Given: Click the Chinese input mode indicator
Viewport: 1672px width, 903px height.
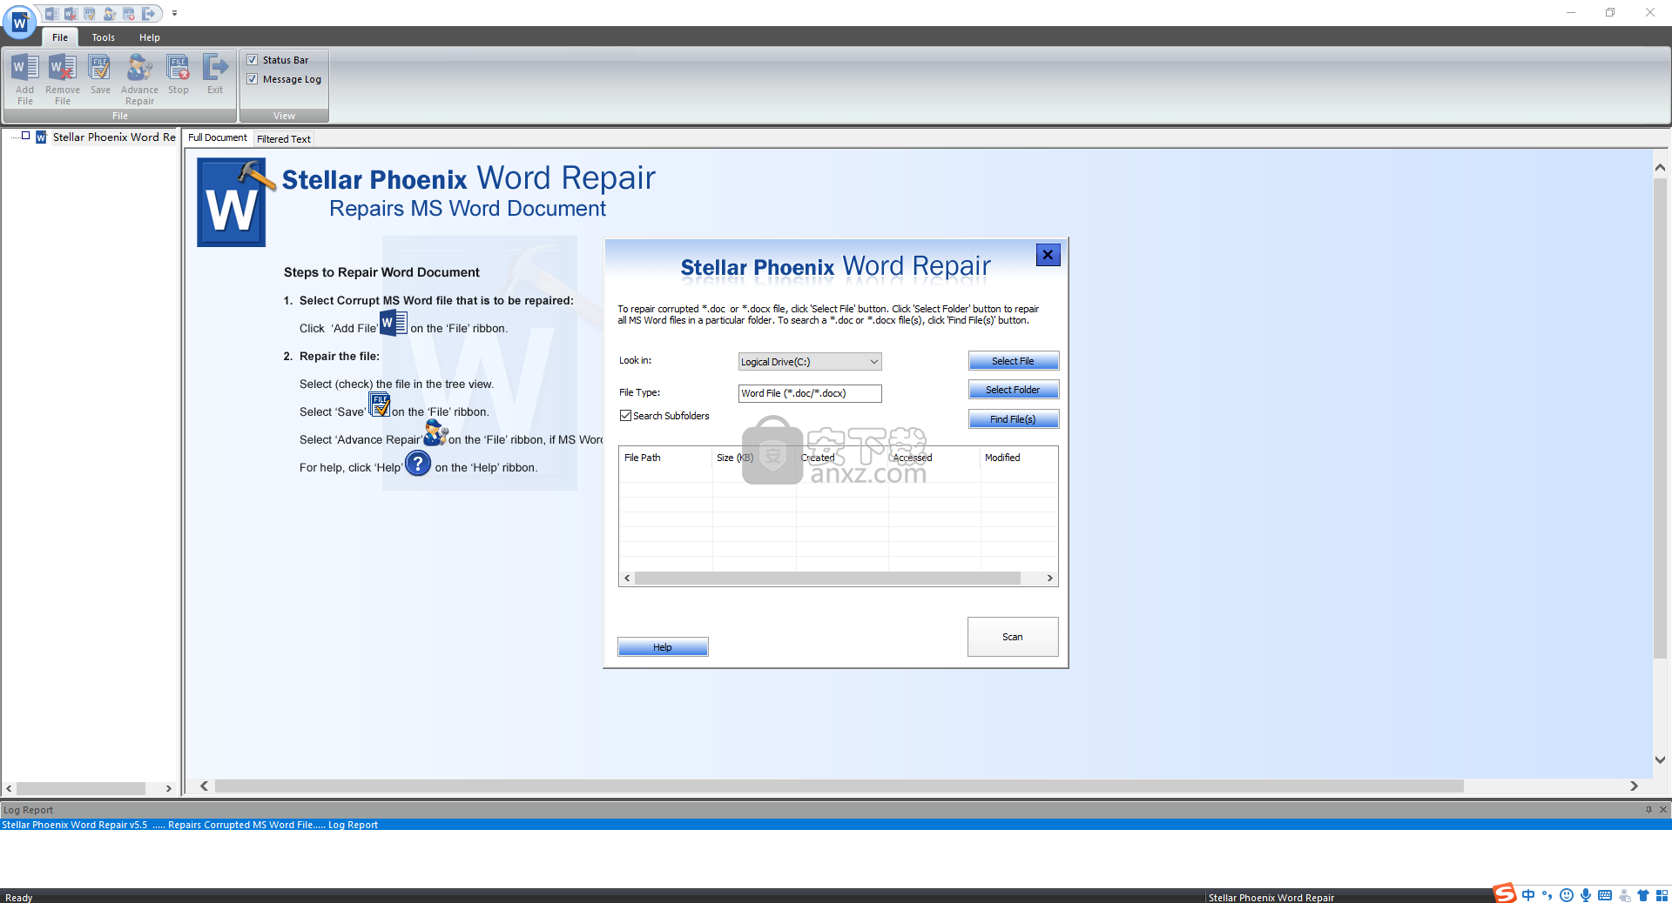Looking at the screenshot, I should click(x=1528, y=895).
